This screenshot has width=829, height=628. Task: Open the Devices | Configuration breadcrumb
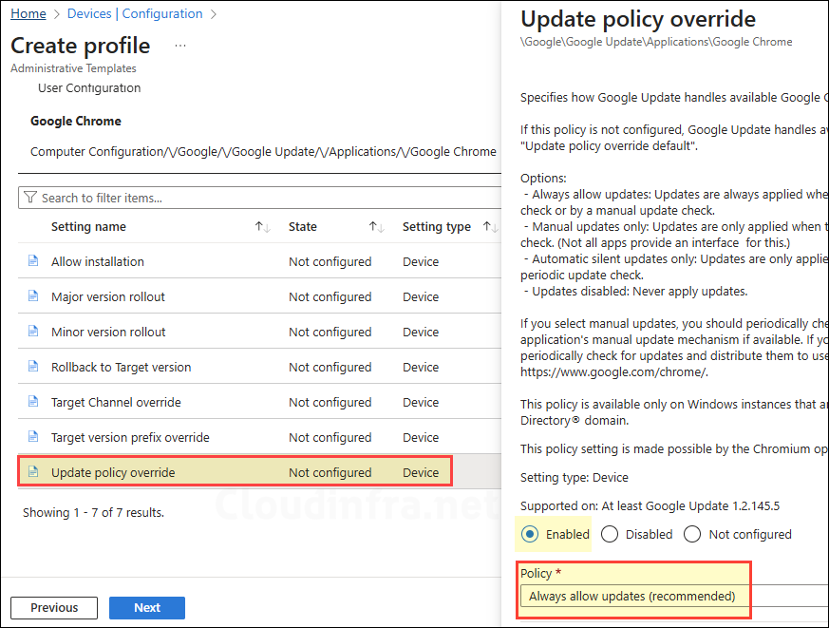[135, 13]
